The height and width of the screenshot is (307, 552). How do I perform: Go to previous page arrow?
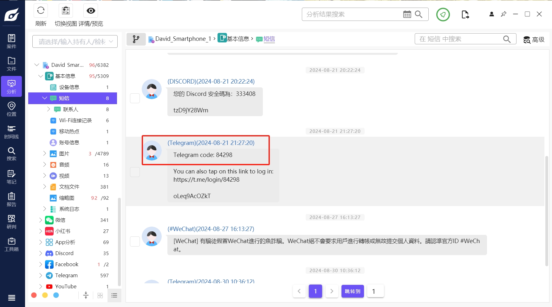click(299, 291)
